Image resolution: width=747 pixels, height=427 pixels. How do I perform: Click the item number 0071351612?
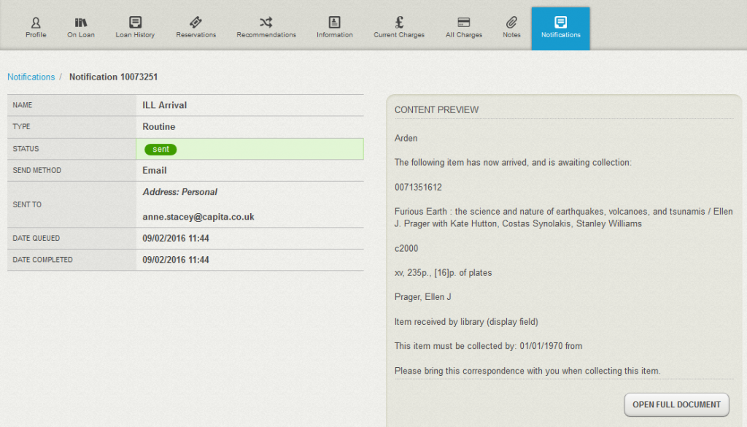418,188
